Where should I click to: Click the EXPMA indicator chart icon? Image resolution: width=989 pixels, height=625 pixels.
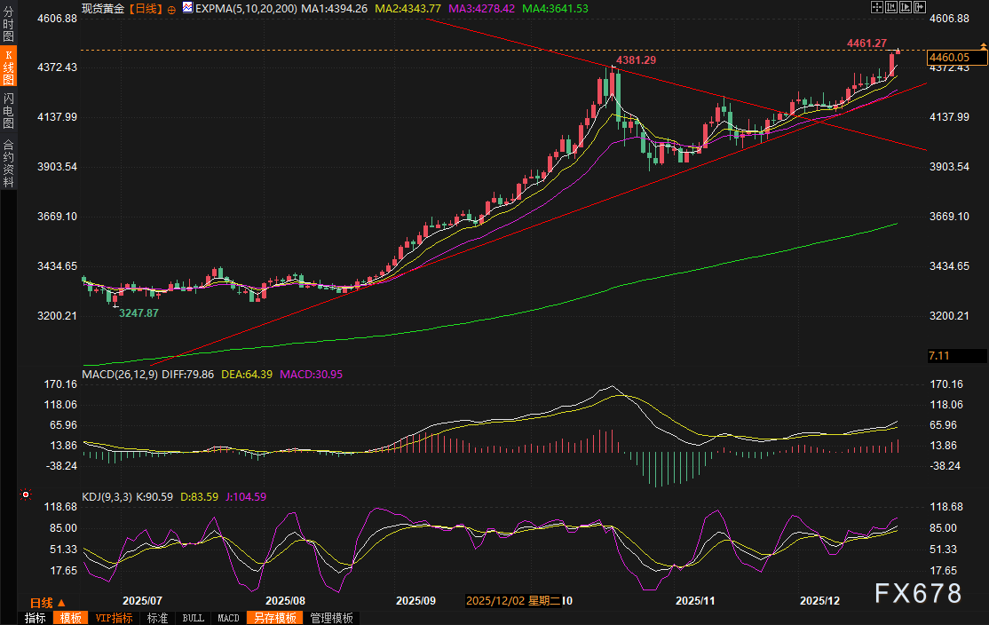click(186, 8)
